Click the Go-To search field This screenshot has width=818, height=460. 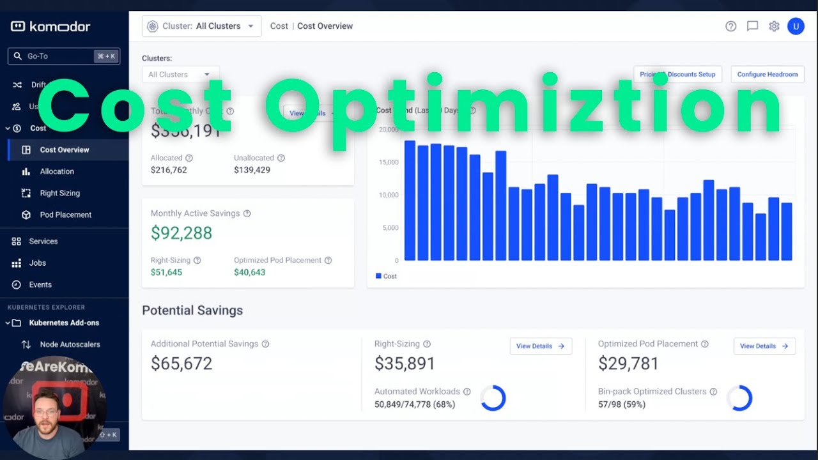point(64,56)
